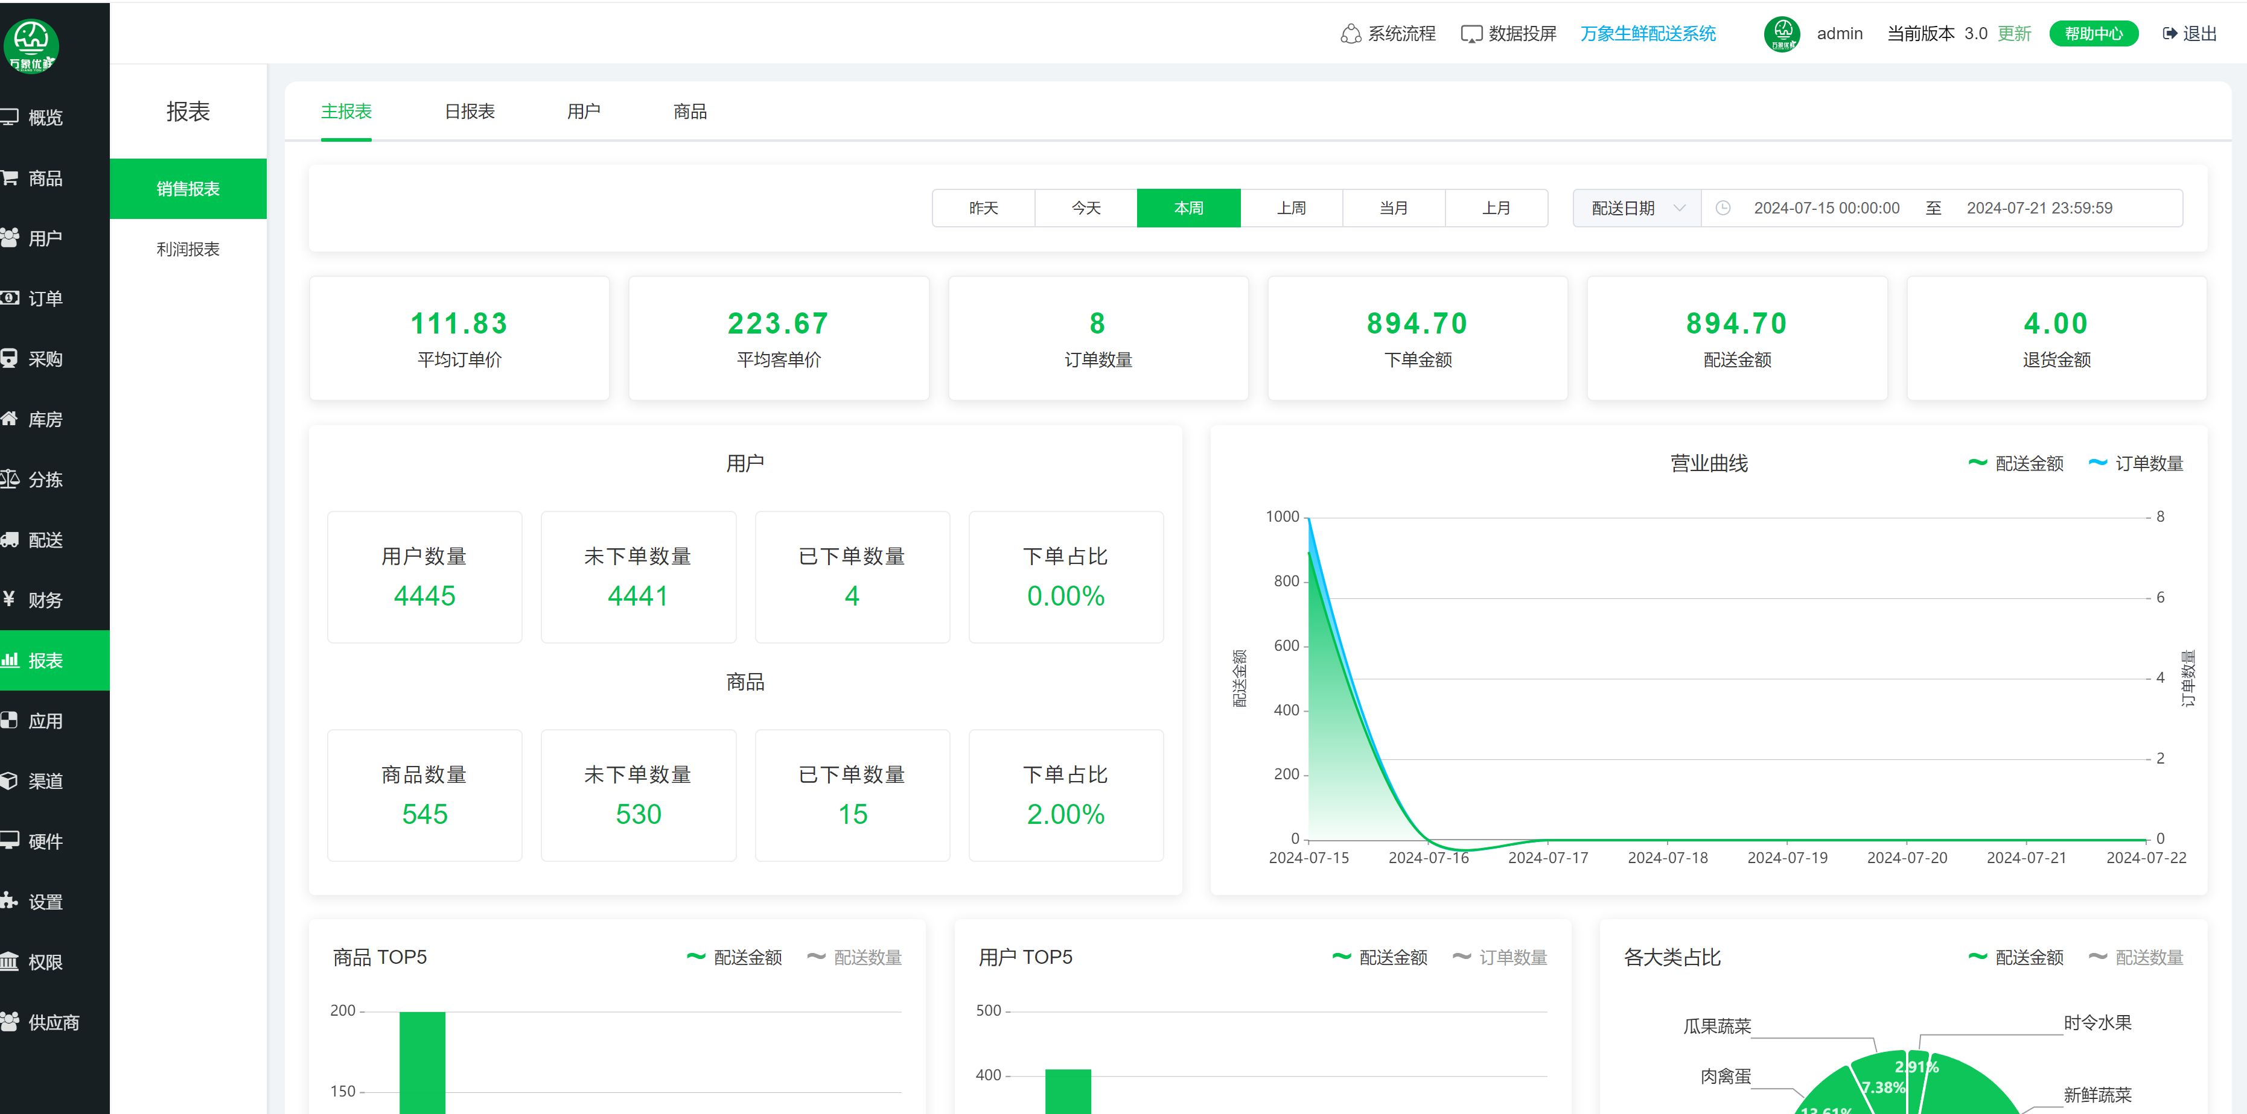Open the 渠道 channel cube icon

pos(8,781)
